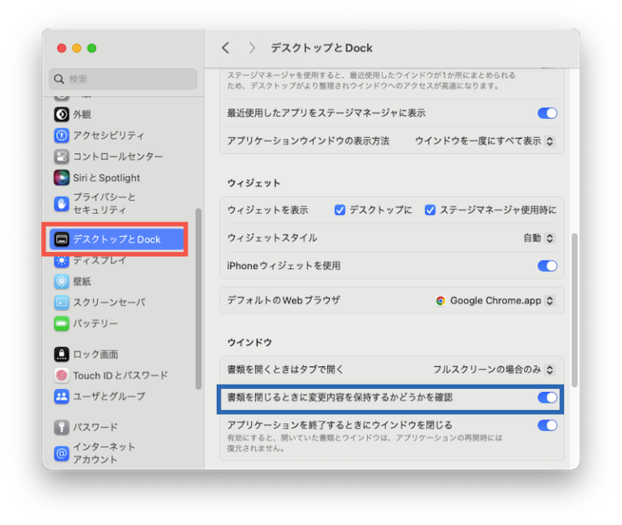
Task: Go forward with the right chevron
Action: (x=252, y=48)
